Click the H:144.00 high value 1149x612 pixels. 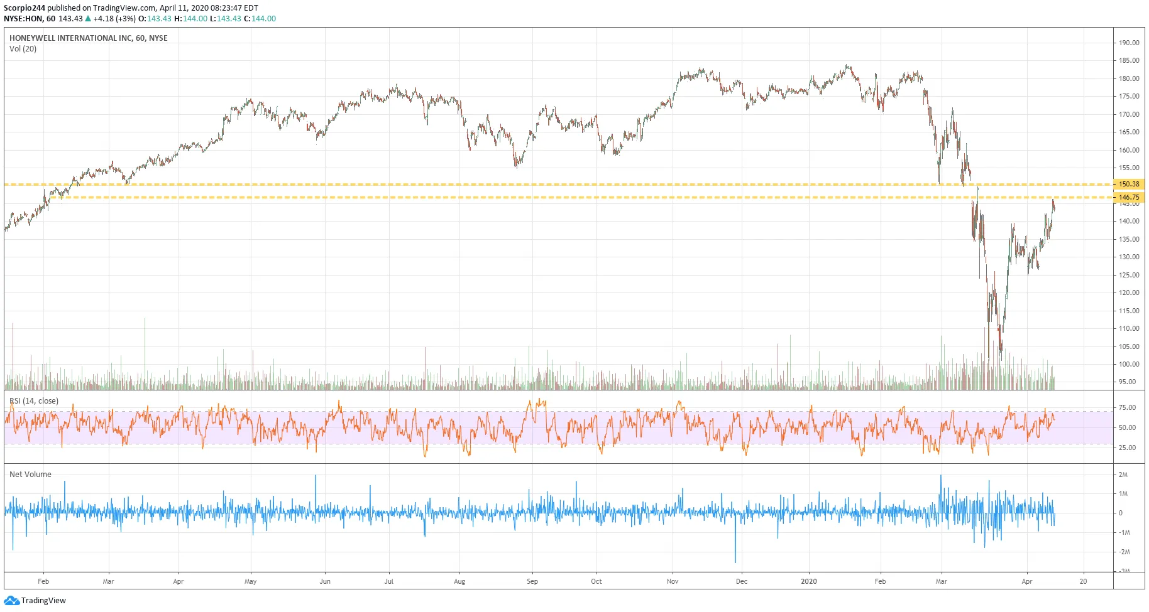(190, 19)
